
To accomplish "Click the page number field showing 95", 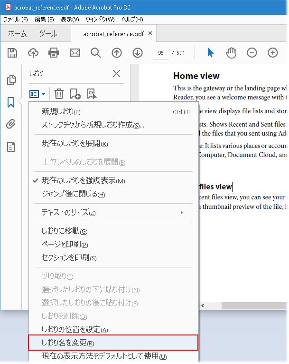I will coord(161,53).
